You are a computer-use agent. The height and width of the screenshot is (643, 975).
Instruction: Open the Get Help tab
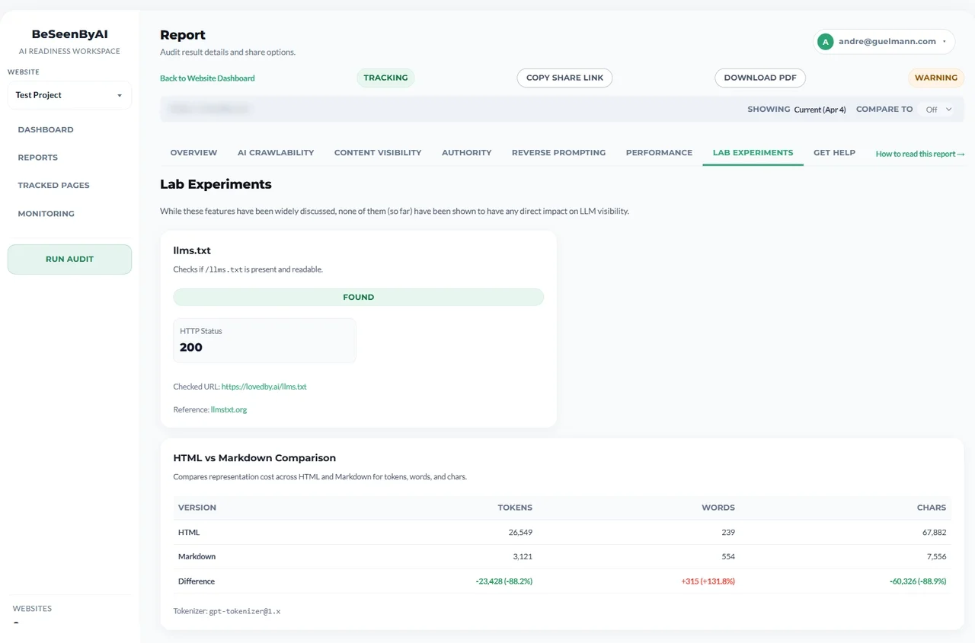(834, 153)
